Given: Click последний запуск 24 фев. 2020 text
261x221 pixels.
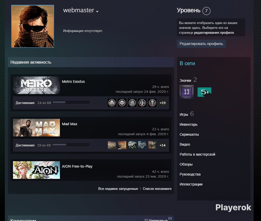Looking at the screenshot, I should [x=142, y=91].
